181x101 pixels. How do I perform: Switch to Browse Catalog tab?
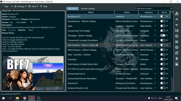(x=88, y=8)
